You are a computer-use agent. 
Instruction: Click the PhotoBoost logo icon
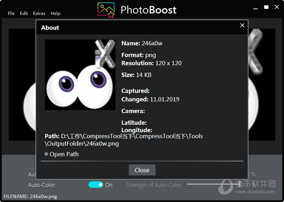pos(106,10)
